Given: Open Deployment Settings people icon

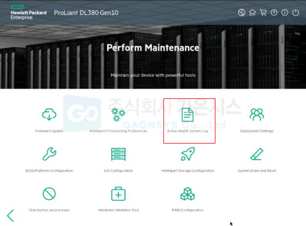Looking at the screenshot, I should pyautogui.click(x=257, y=114).
